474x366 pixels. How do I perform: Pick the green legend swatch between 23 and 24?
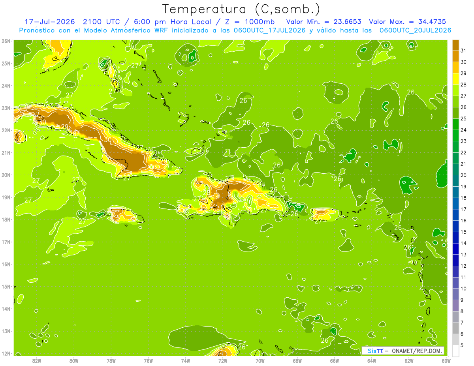pos(456,135)
